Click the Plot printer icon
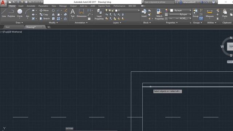 (26, 2)
